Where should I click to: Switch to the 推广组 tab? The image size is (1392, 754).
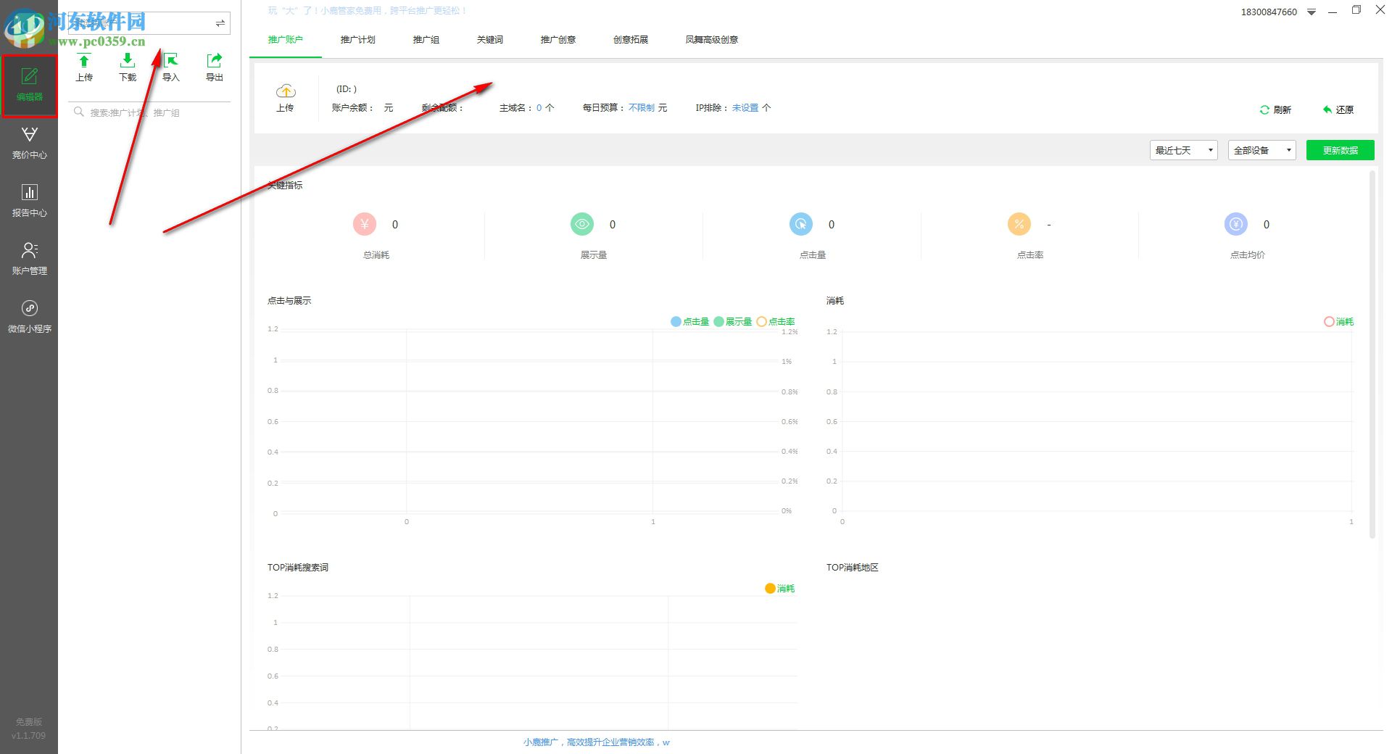(426, 39)
